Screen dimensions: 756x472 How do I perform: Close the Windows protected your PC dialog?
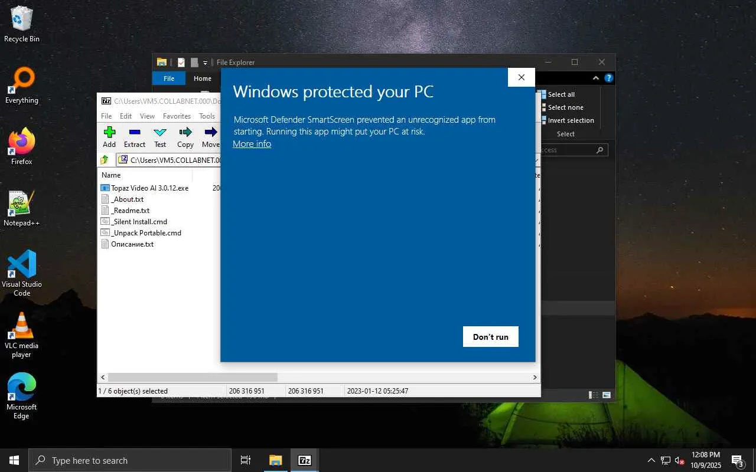(521, 77)
